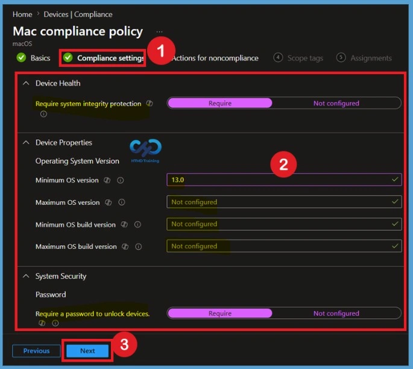Click copilot icon next to Maximum OS version

pos(109,202)
